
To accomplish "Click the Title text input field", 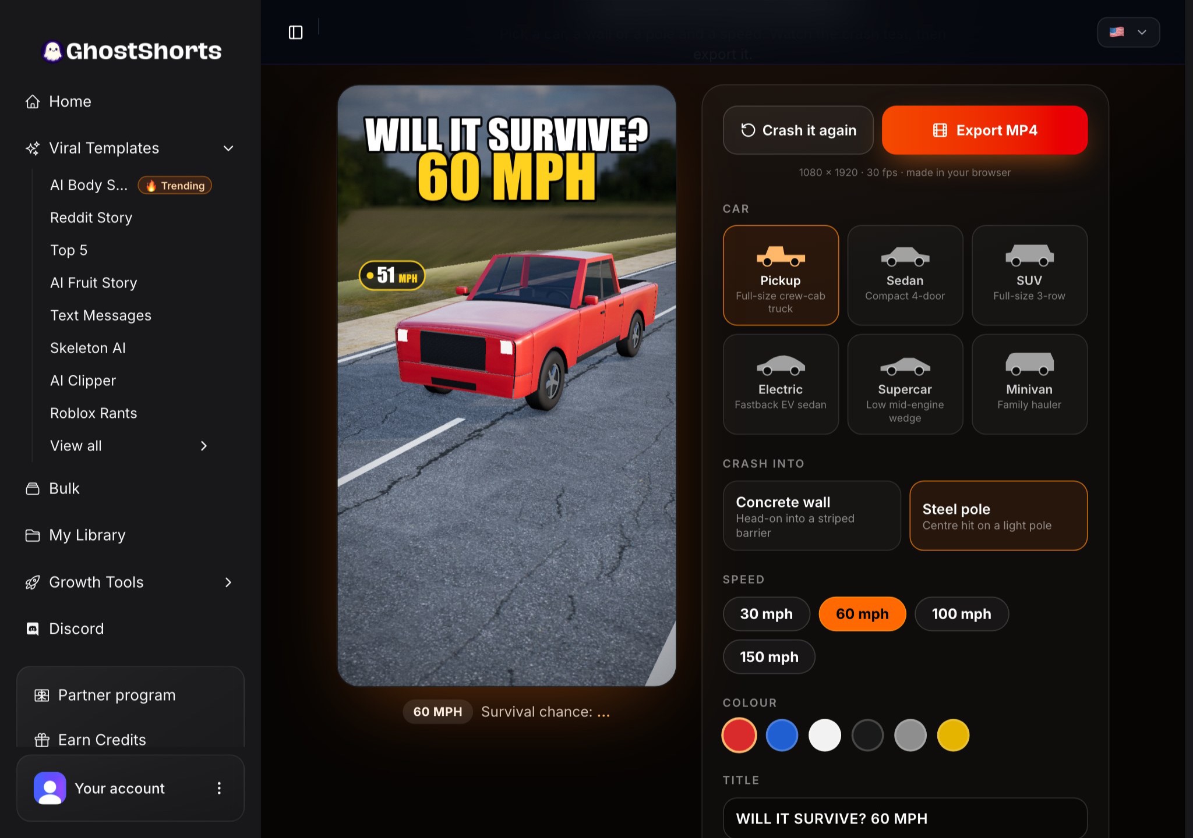I will point(905,818).
